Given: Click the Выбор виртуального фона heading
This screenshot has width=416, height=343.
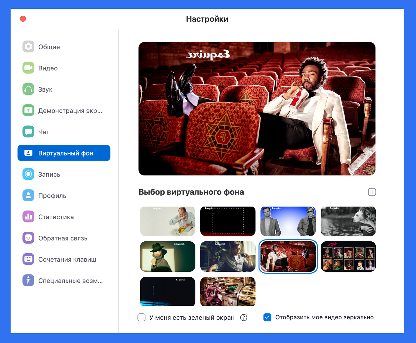Looking at the screenshot, I should pyautogui.click(x=191, y=192).
